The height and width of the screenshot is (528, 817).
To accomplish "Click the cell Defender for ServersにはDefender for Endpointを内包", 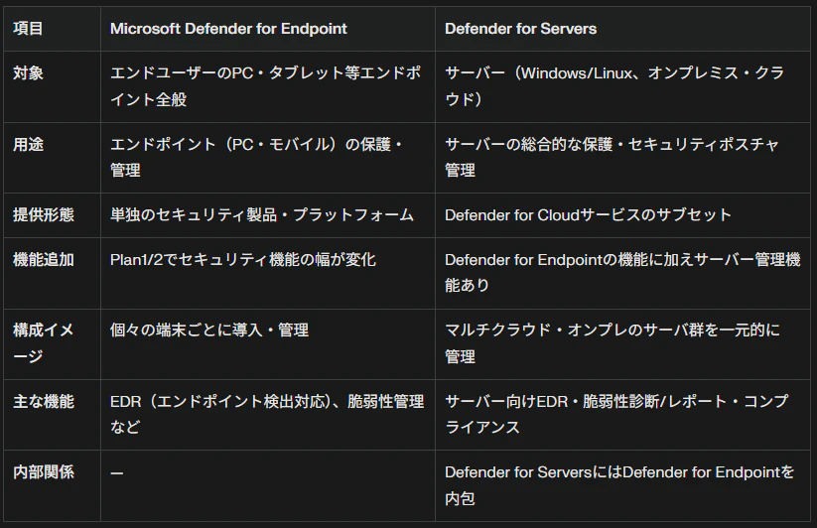I will click(x=622, y=486).
